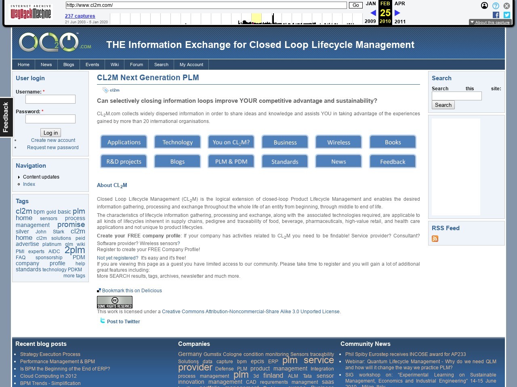
Task: Open the Forum menu item
Action: [x=137, y=64]
